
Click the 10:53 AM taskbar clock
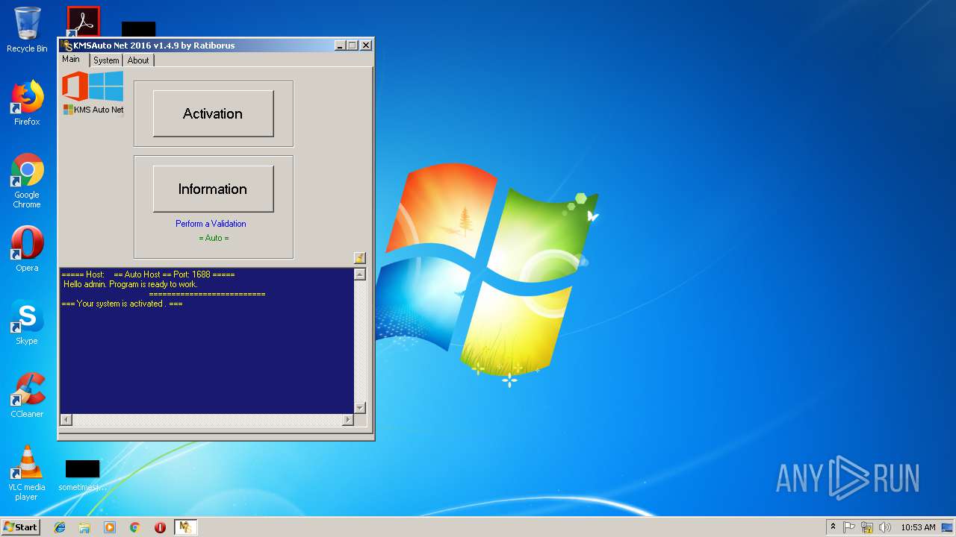pos(918,527)
